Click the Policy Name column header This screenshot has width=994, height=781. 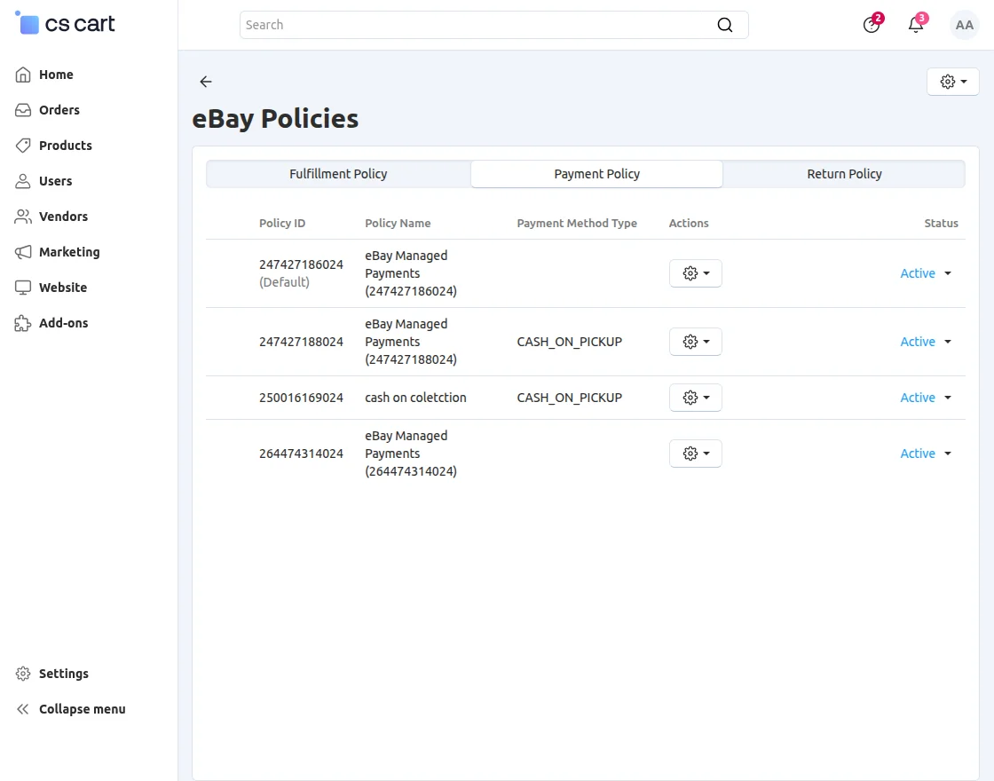point(398,223)
